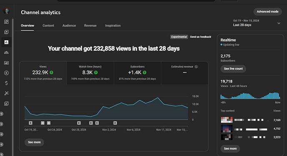Select the Watch time (hours) metric card

pyautogui.click(x=90, y=73)
